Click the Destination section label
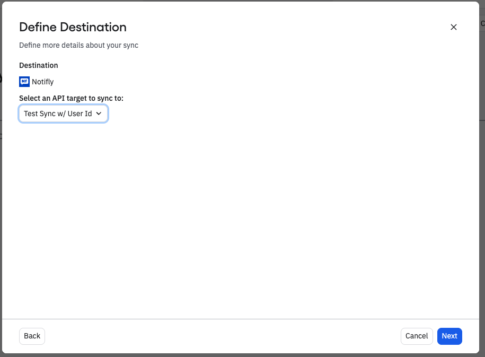This screenshot has height=357, width=485. (x=38, y=65)
